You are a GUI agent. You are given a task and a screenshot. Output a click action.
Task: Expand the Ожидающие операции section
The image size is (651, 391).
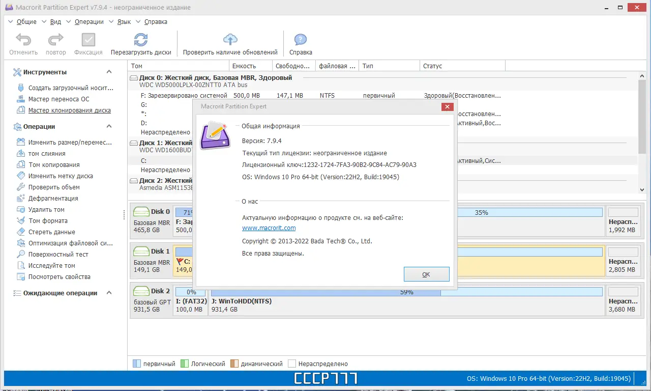pos(108,293)
